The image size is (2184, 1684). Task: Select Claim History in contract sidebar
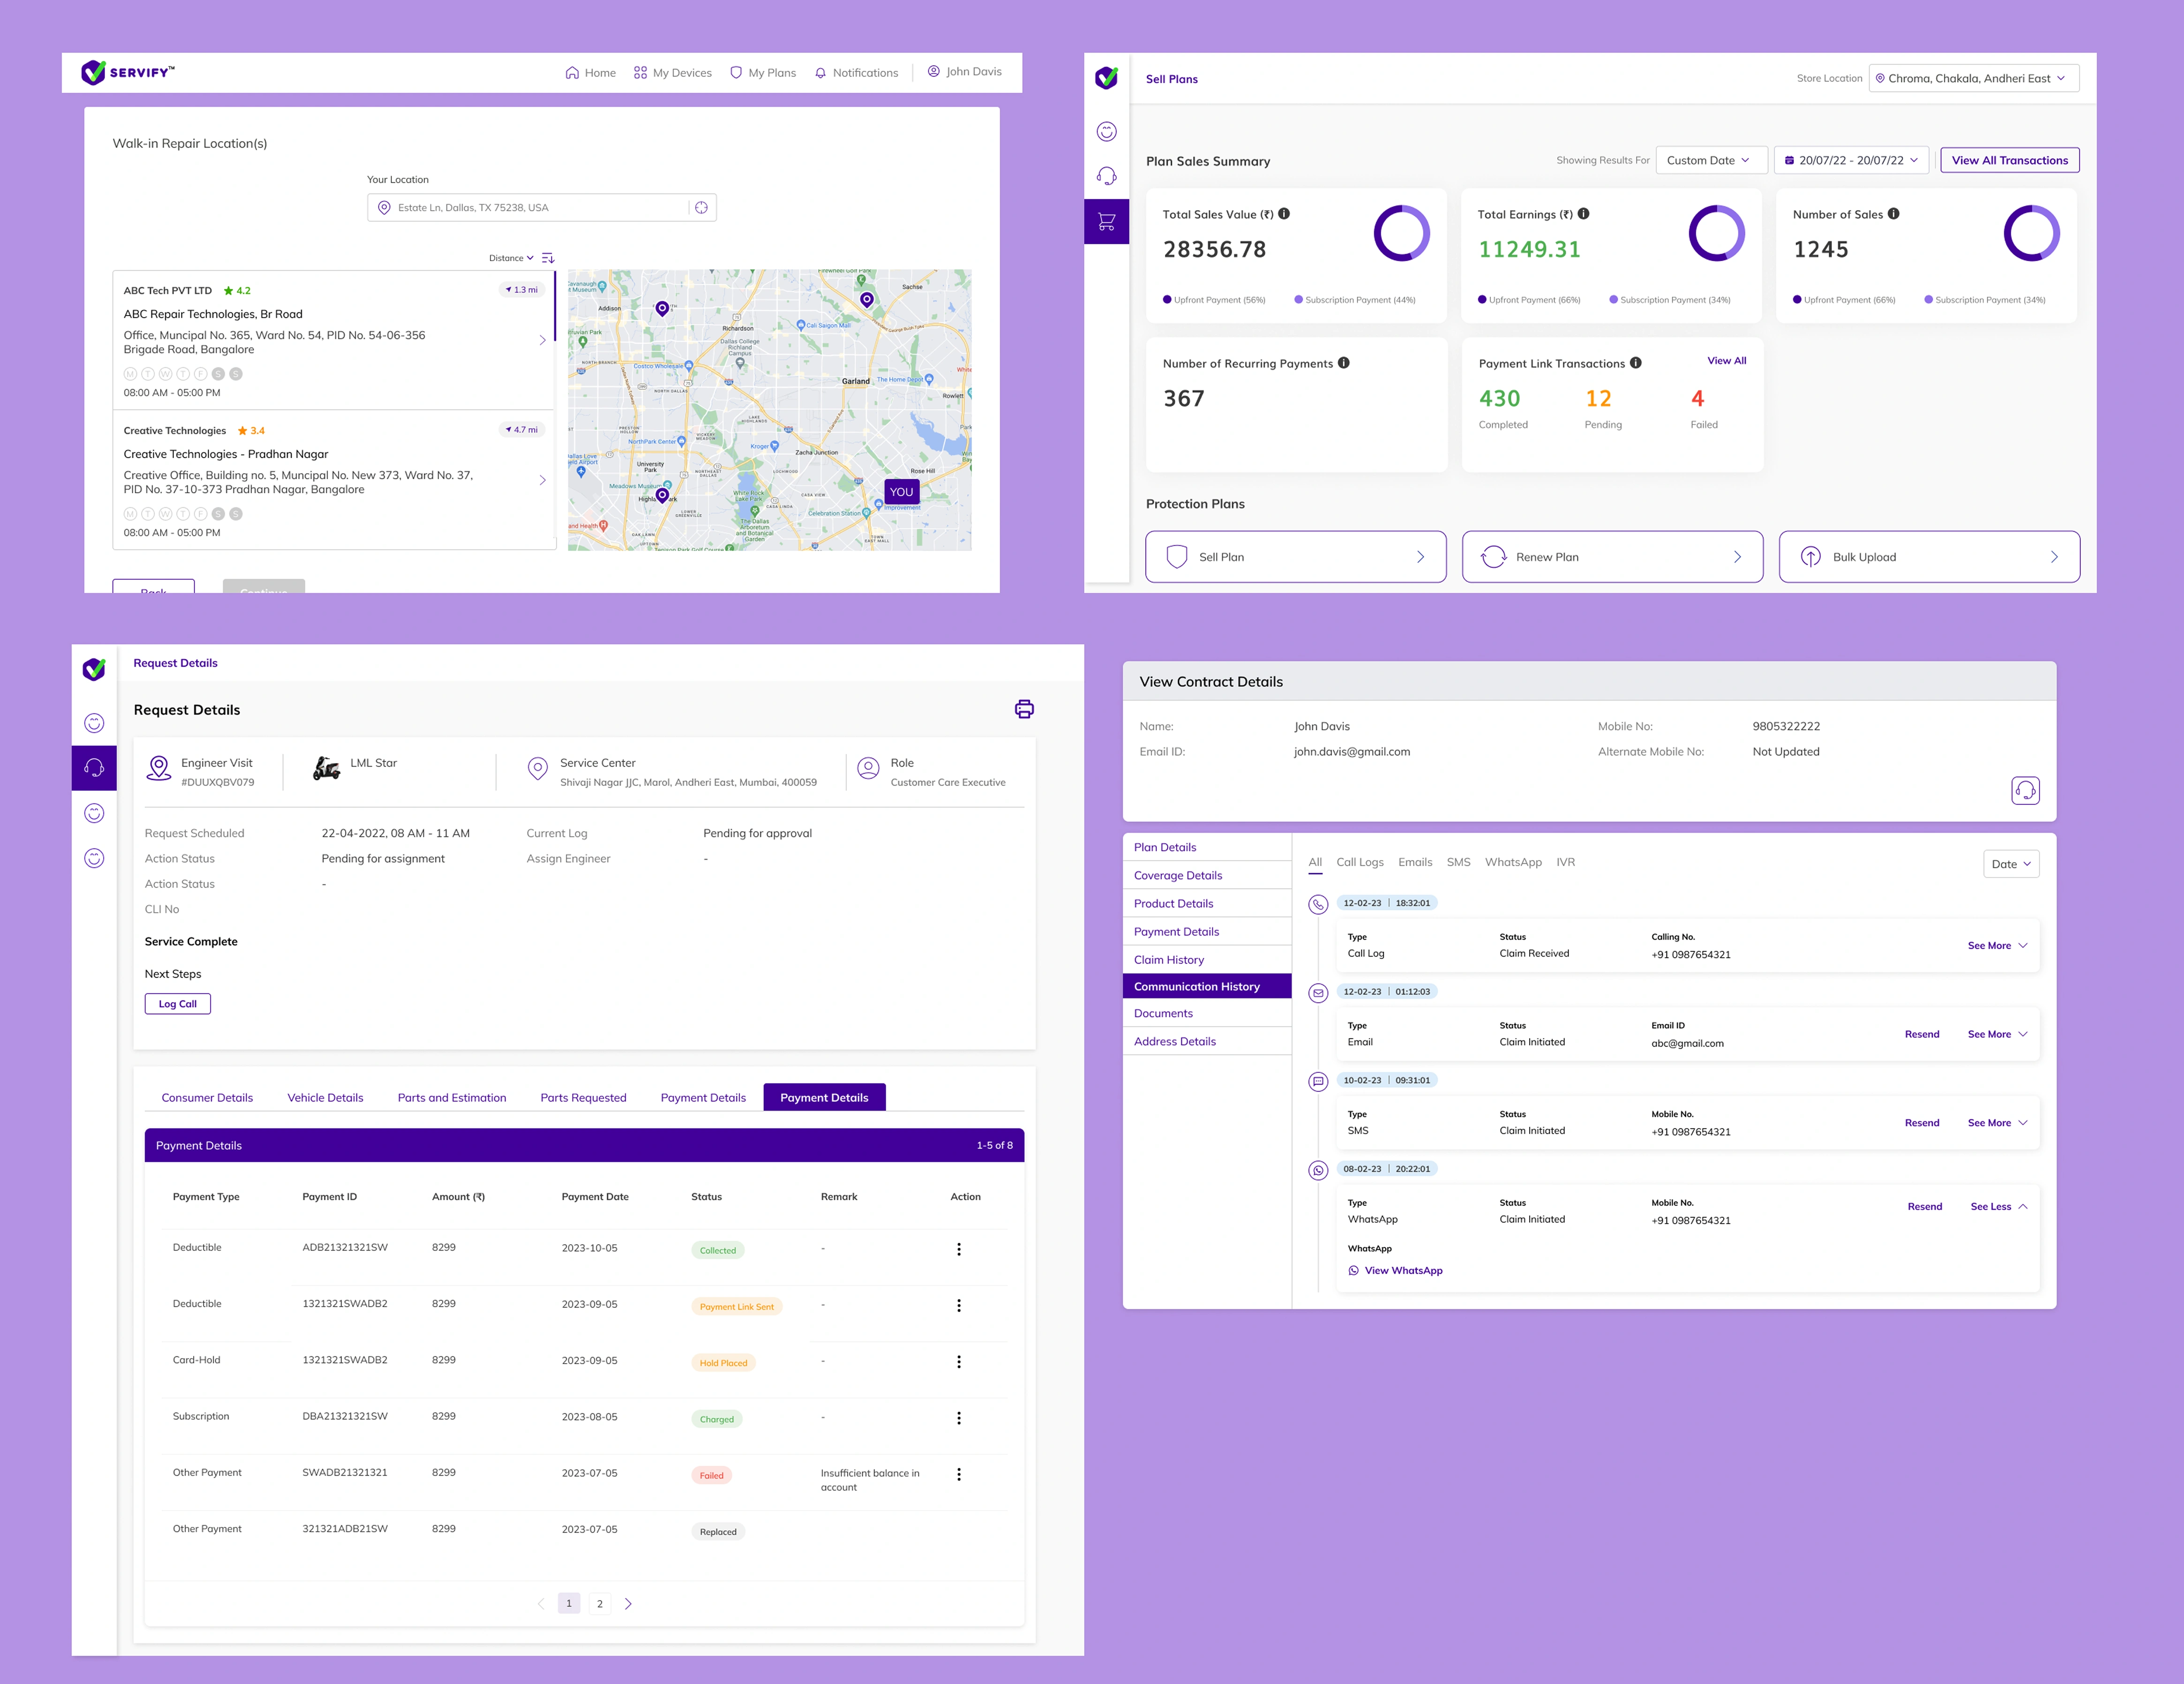tap(1206, 959)
